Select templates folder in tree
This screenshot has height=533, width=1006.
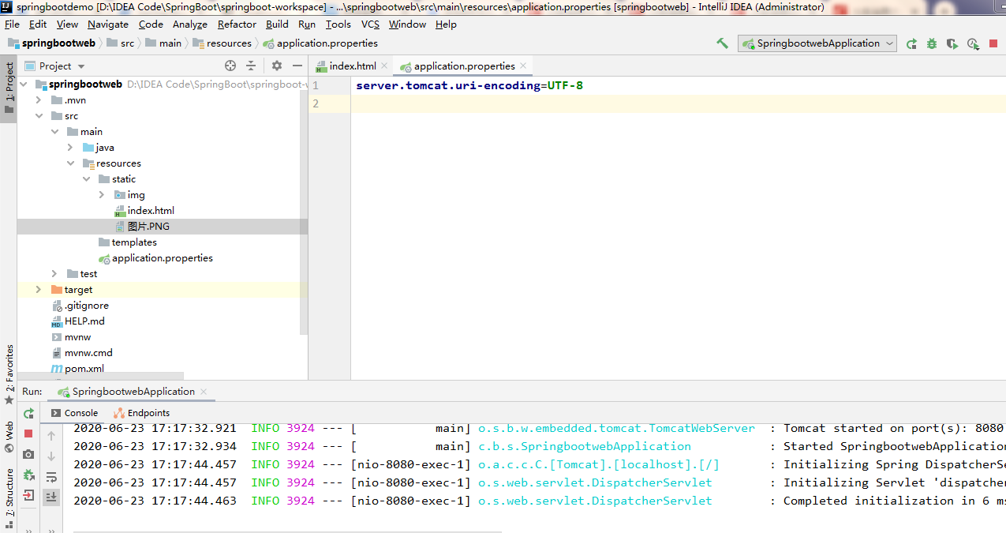point(127,242)
